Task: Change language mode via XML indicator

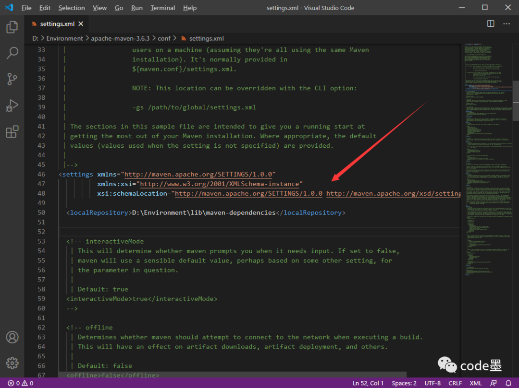Action: click(x=476, y=383)
